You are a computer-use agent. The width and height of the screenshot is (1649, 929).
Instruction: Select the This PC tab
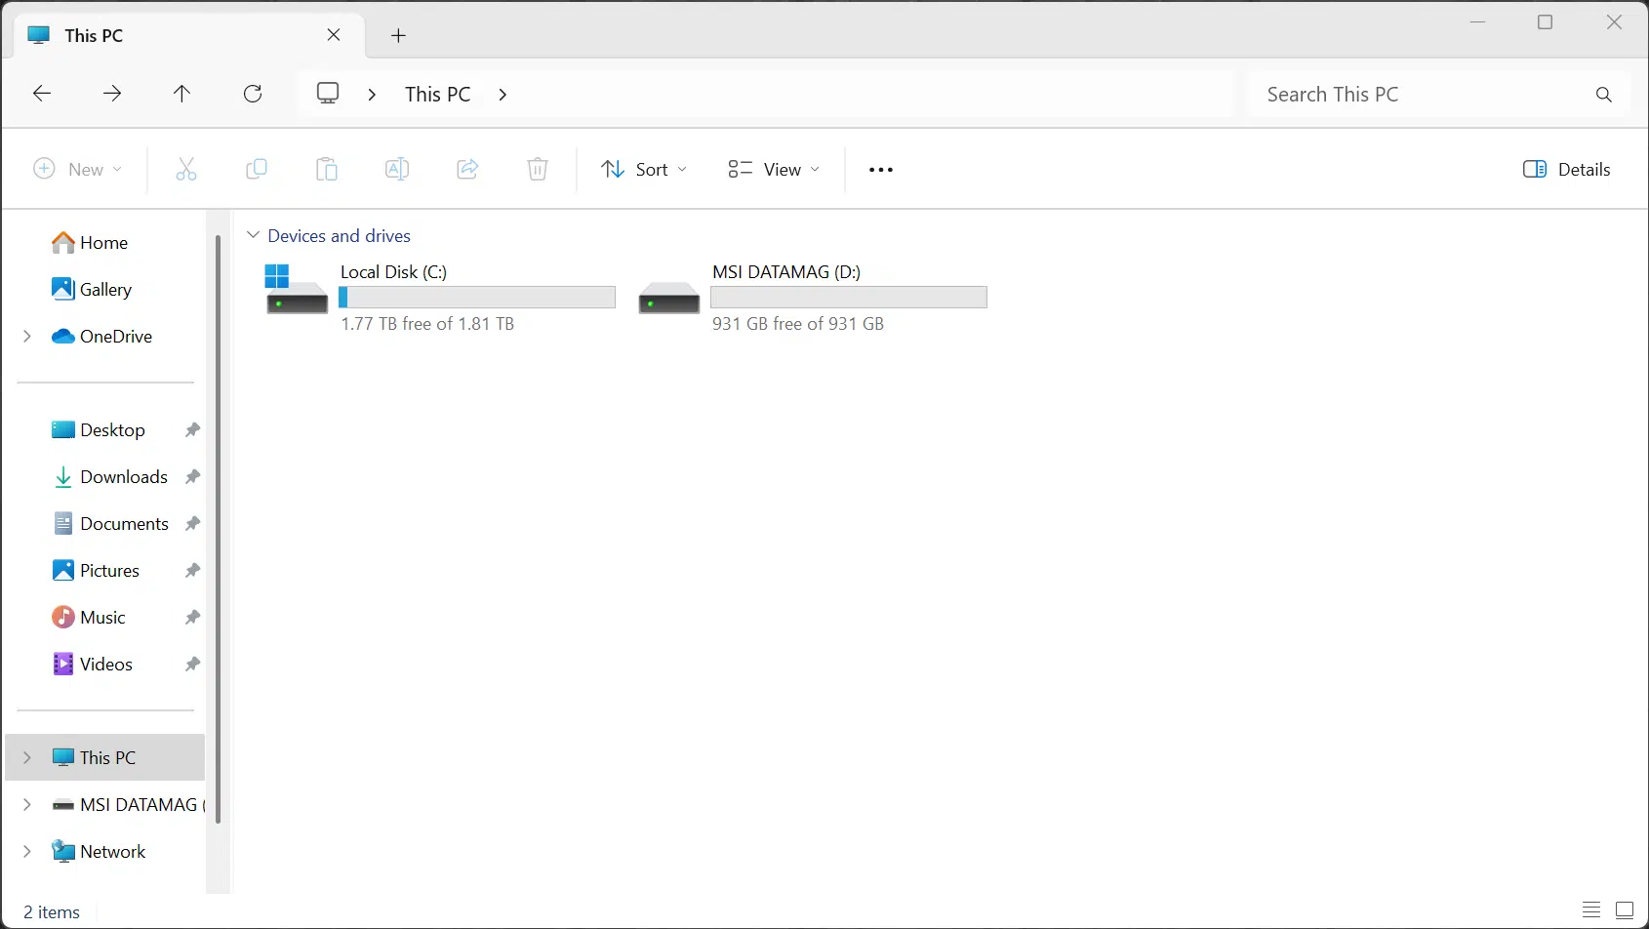click(x=189, y=36)
